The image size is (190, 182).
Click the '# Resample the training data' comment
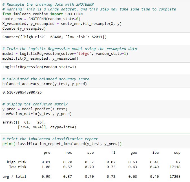click(x=48, y=5)
